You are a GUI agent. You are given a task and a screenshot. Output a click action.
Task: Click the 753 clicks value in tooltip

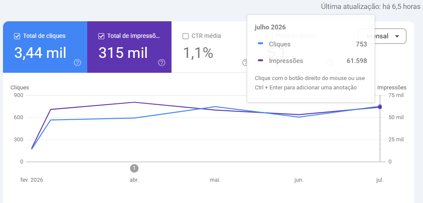pos(361,44)
